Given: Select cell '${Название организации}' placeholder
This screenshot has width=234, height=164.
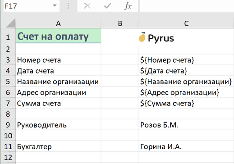Looking at the screenshot, I should [x=186, y=81].
